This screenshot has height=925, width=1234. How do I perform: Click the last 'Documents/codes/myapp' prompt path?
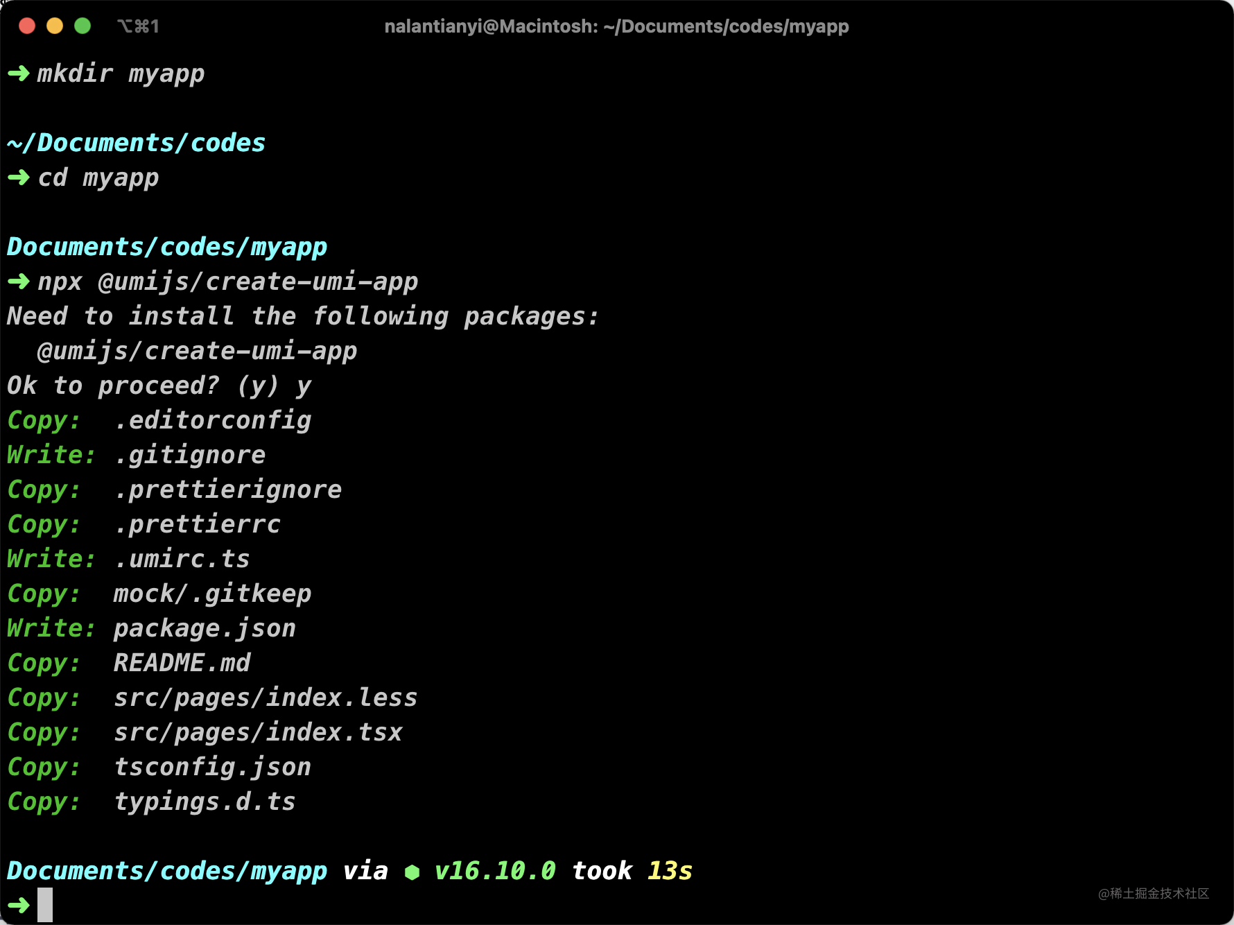166,871
